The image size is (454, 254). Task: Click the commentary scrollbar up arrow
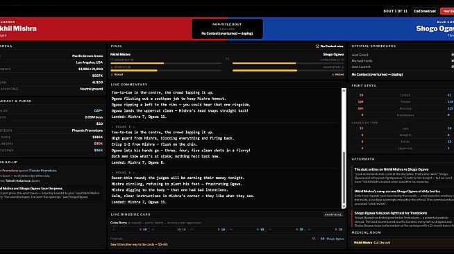tap(344, 90)
